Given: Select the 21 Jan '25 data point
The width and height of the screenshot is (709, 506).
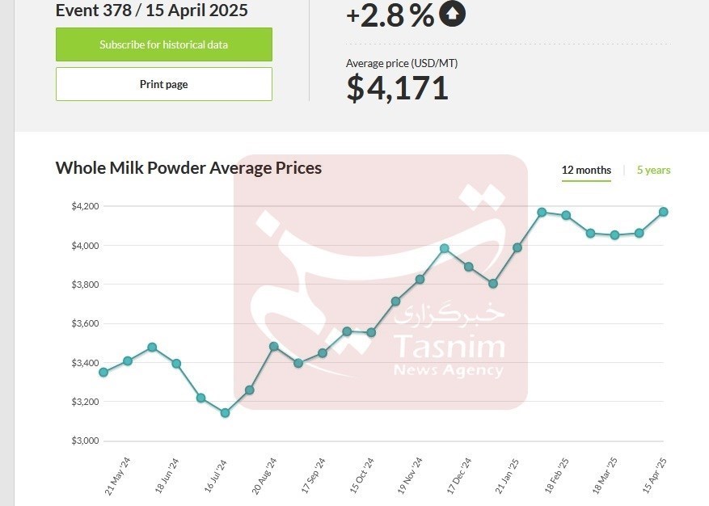Looking at the screenshot, I should pos(517,247).
